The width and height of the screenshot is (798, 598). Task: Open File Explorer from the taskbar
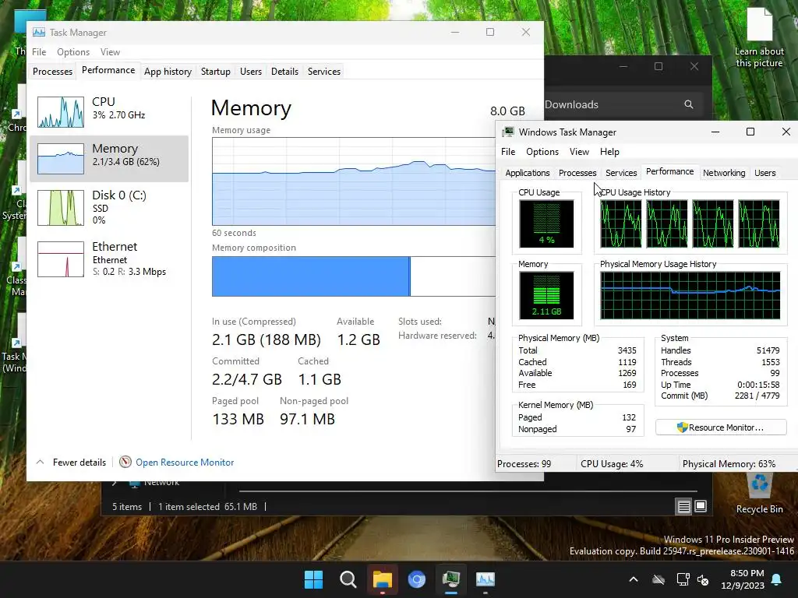click(382, 579)
